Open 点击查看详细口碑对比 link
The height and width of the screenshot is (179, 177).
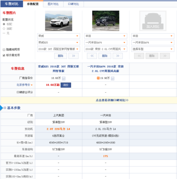coord(112,100)
